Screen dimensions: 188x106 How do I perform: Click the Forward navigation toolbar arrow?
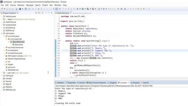click(147, 9)
